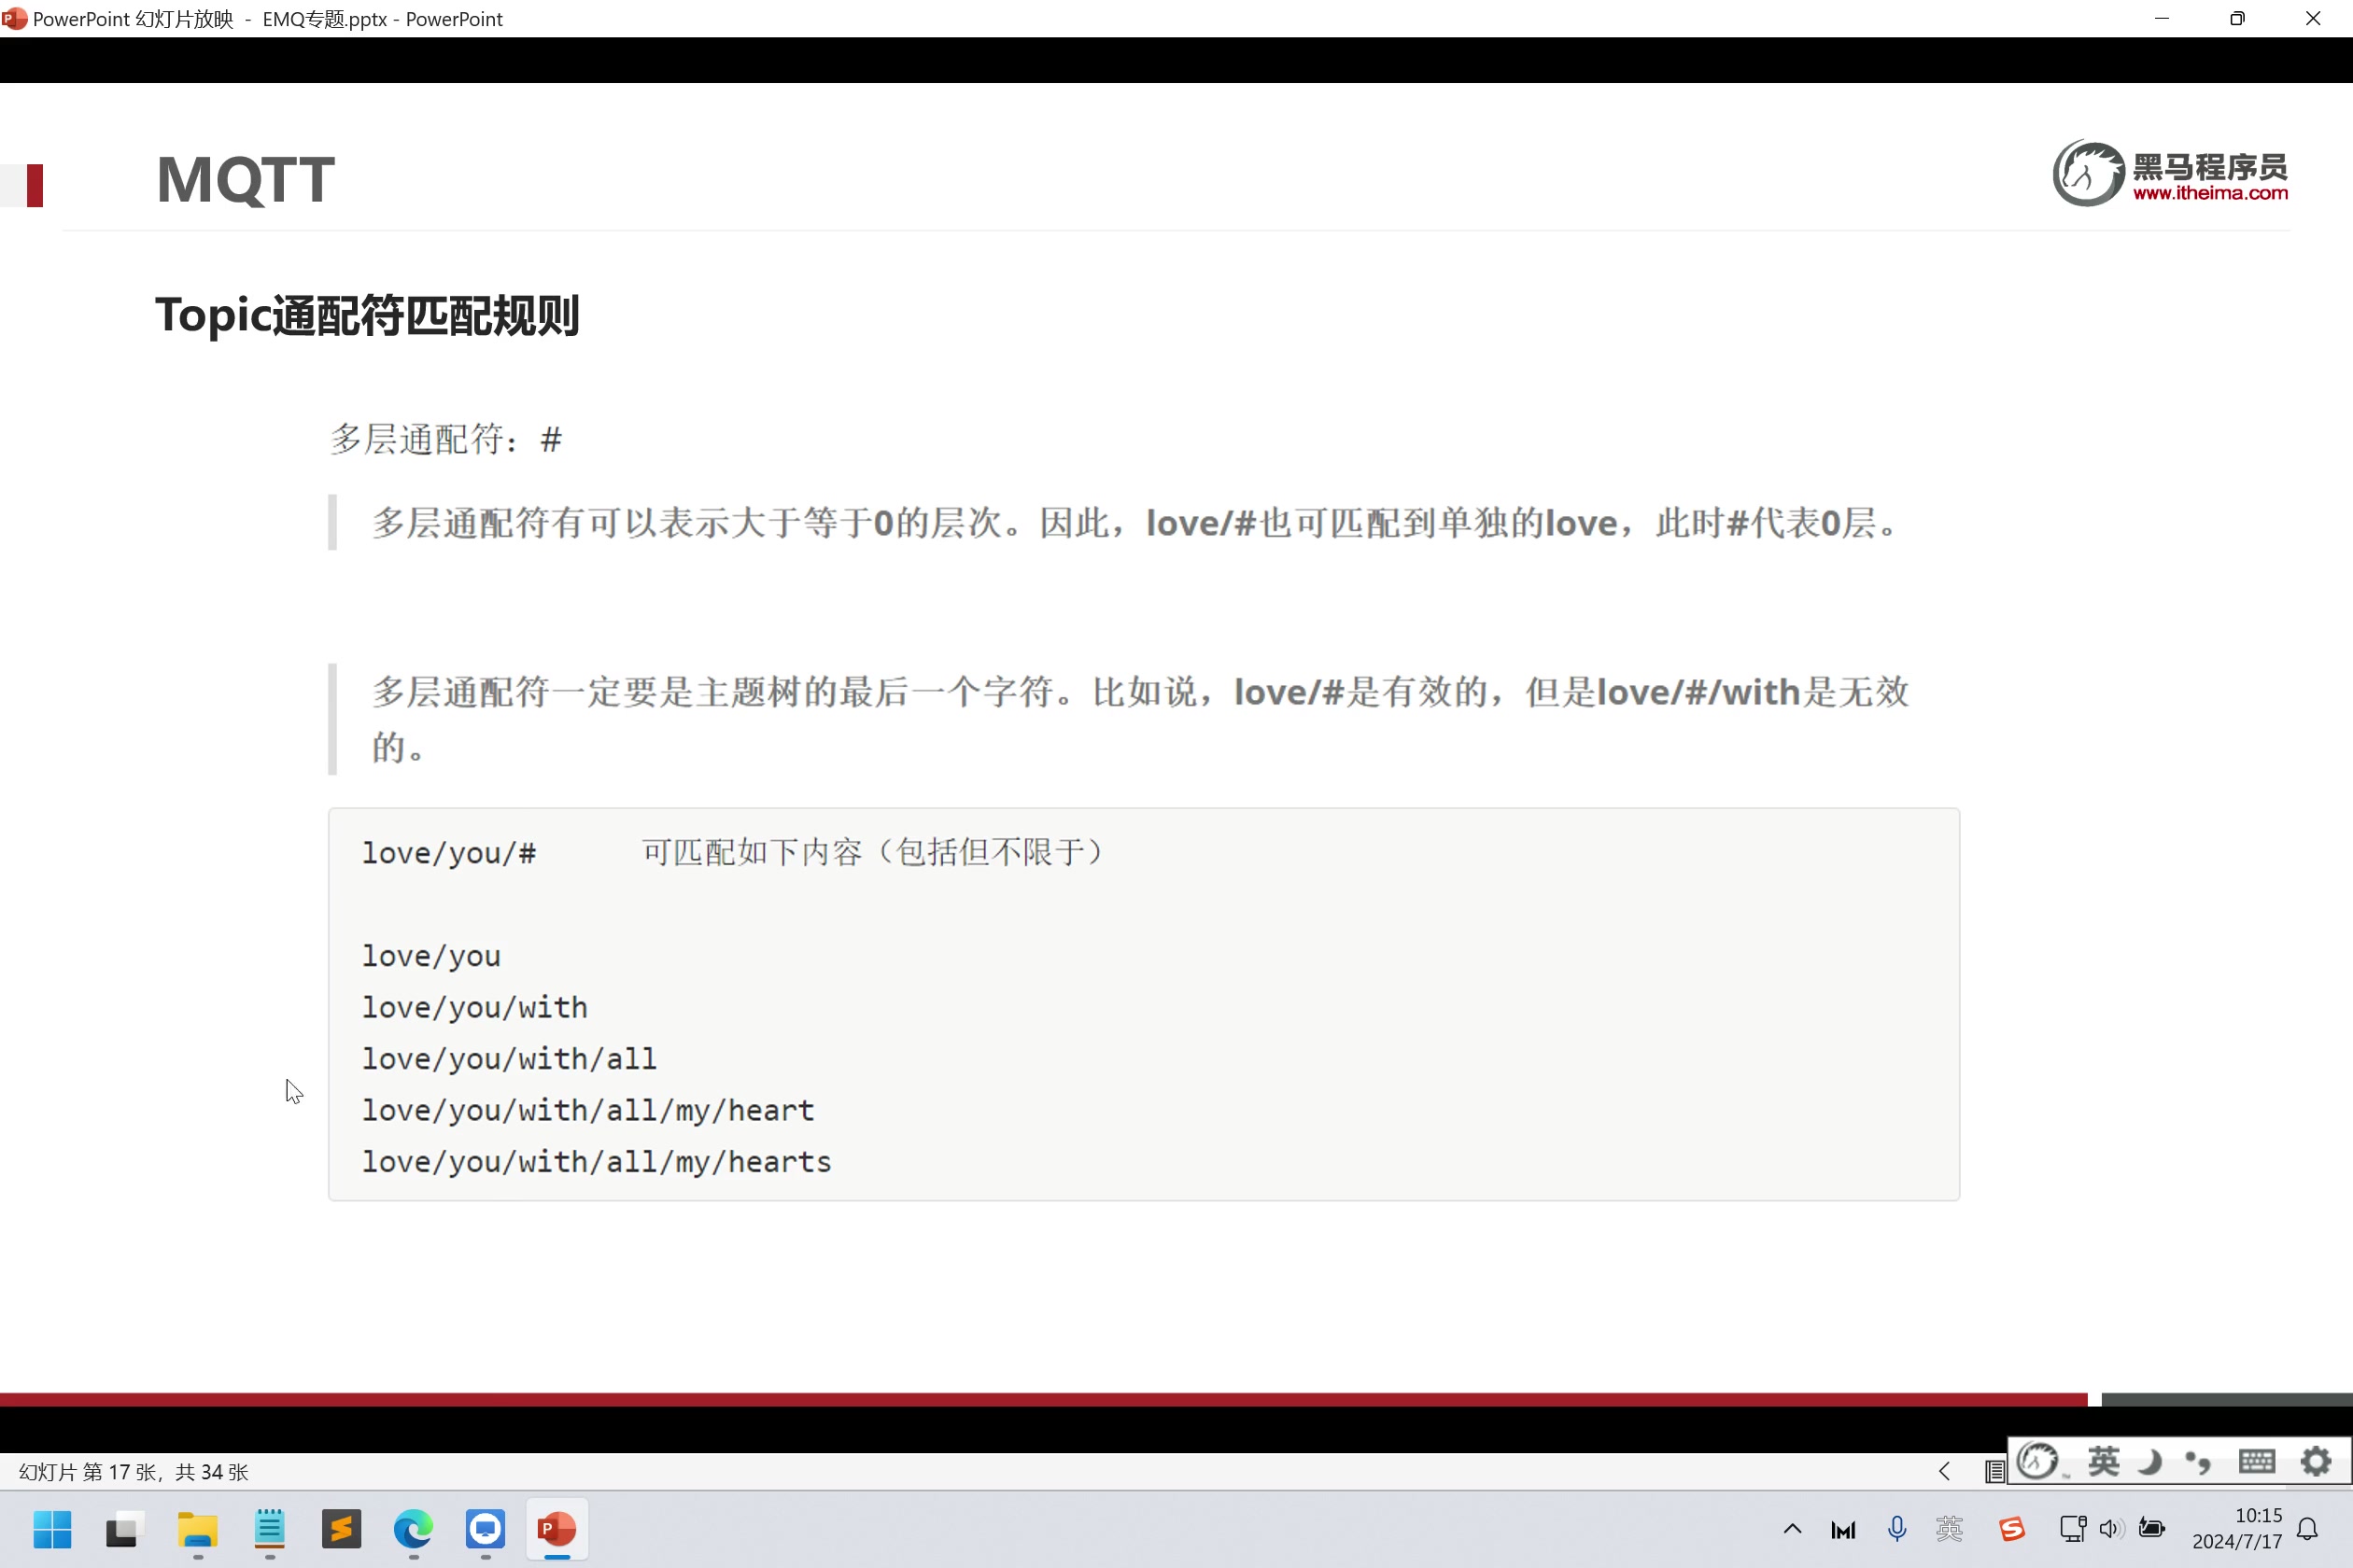Image resolution: width=2353 pixels, height=1568 pixels.
Task: Go to previous slide with the back arrow
Action: tap(1944, 1471)
